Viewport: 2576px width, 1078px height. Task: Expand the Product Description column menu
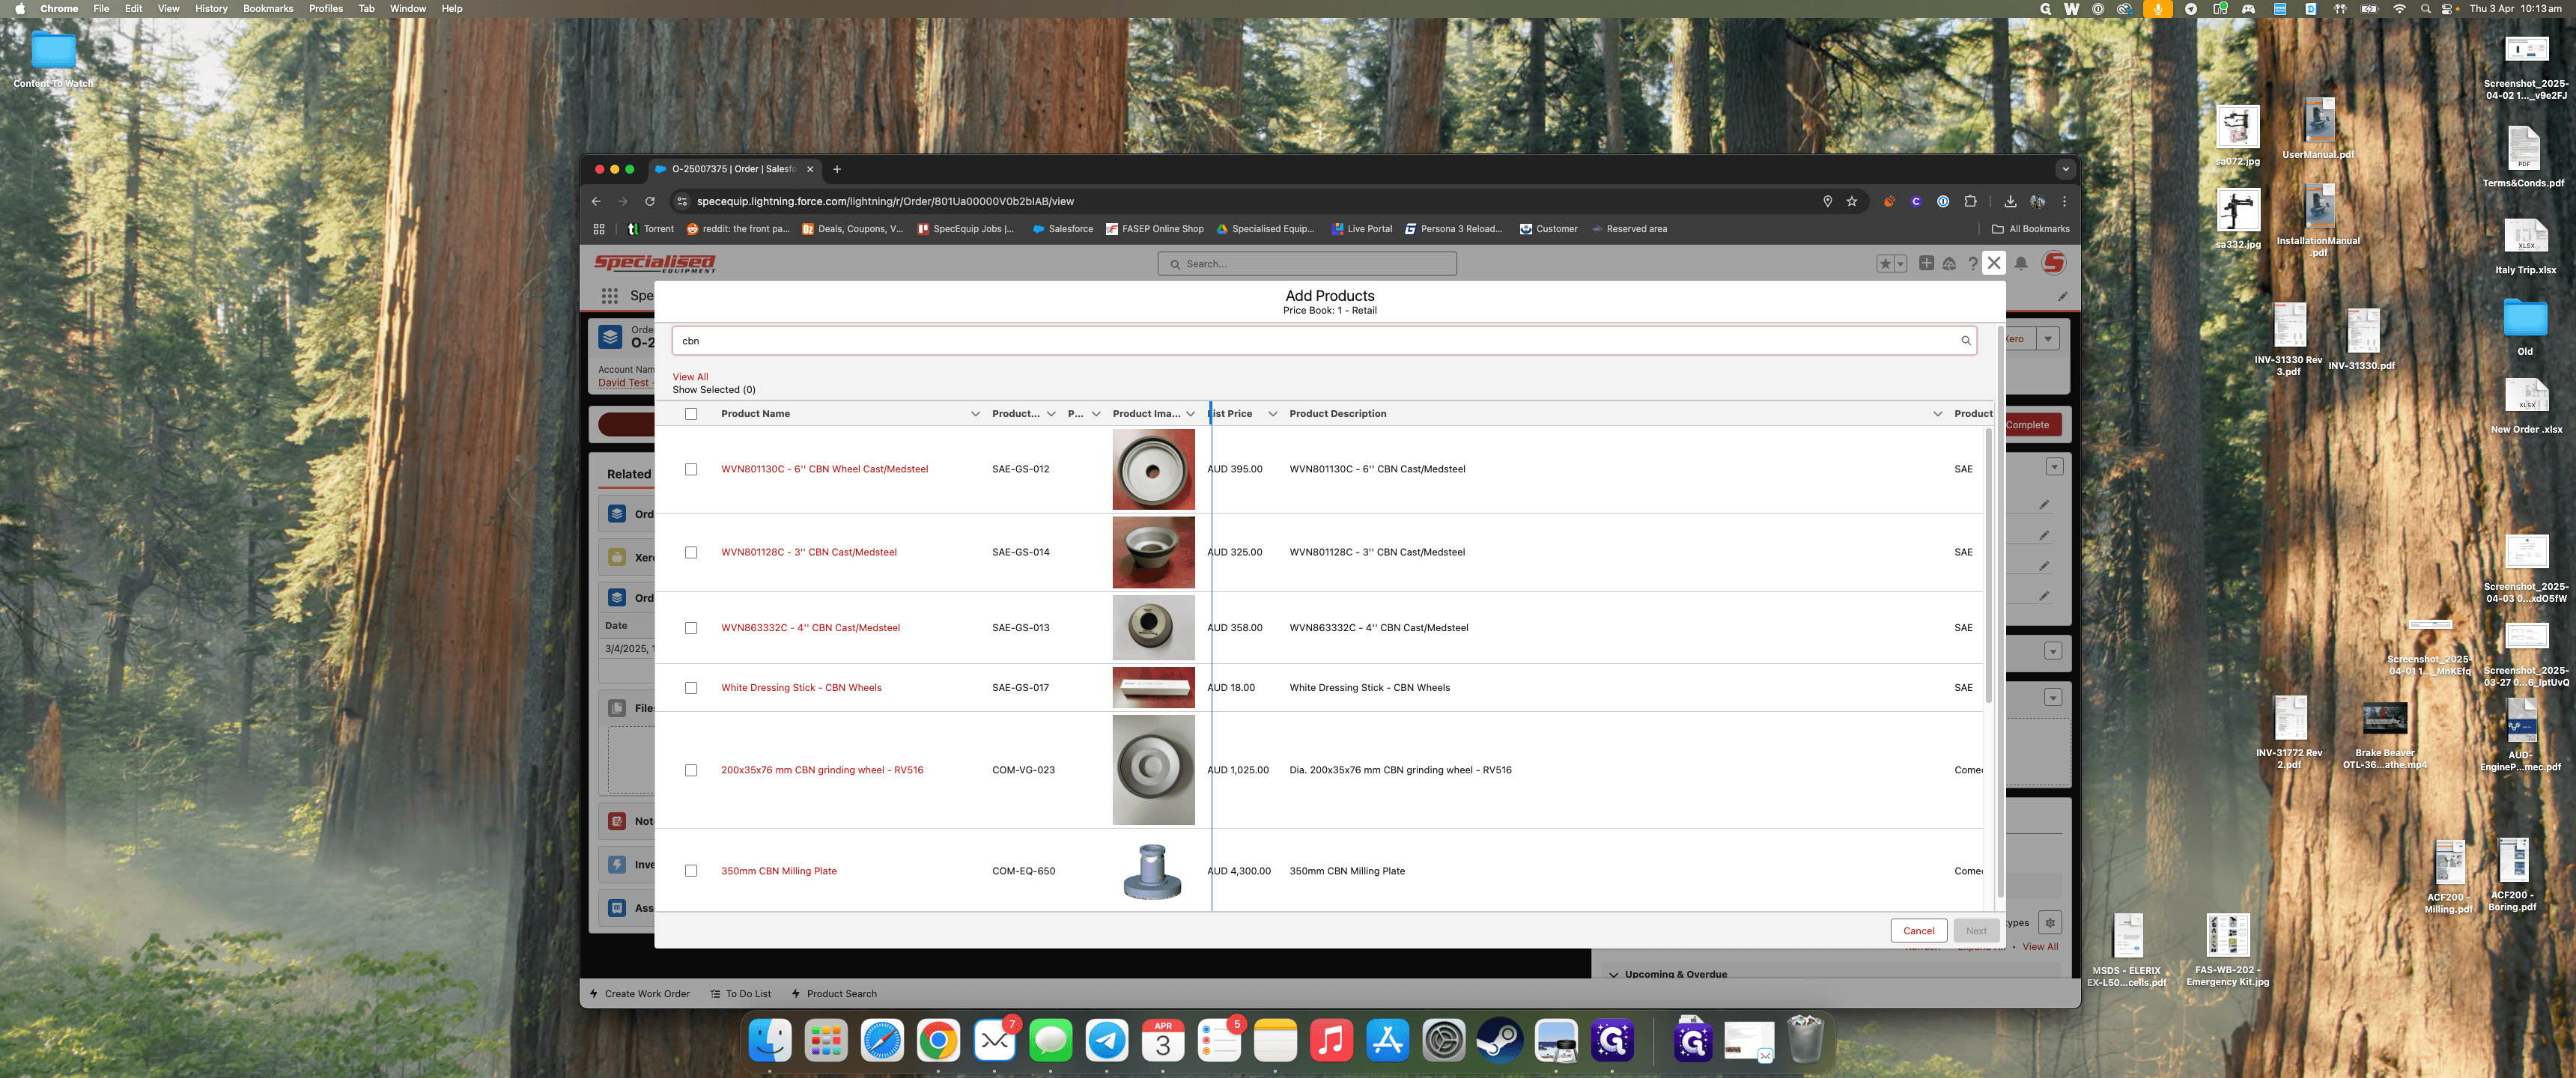point(1937,414)
